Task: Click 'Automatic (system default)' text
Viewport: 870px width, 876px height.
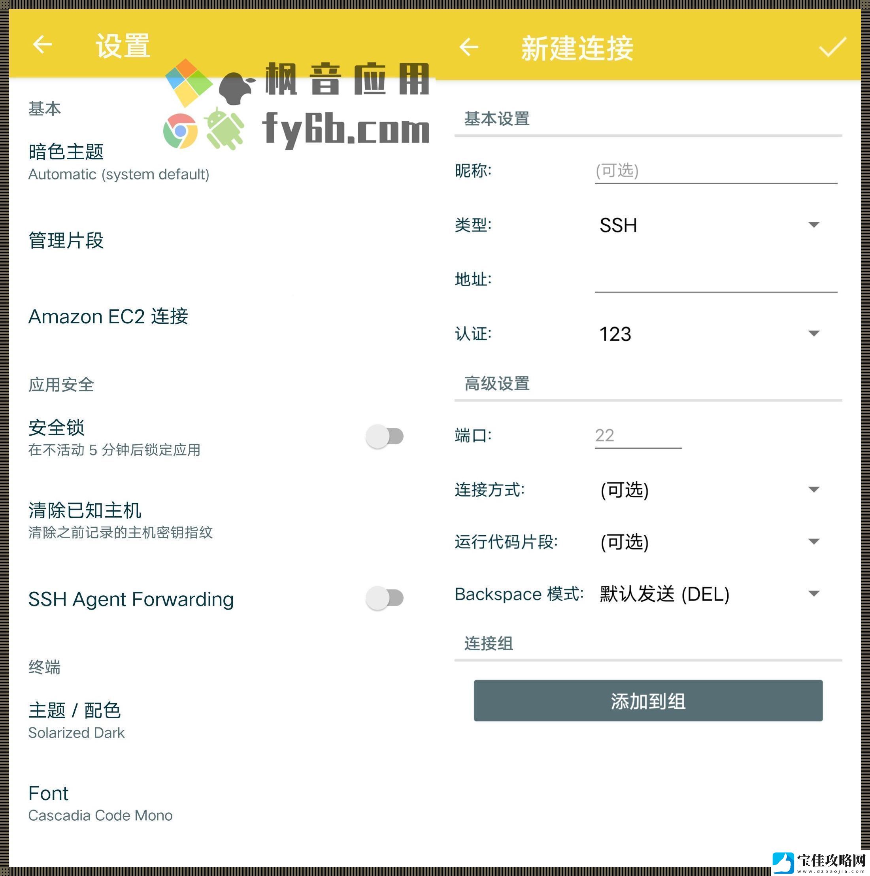Action: [x=119, y=175]
